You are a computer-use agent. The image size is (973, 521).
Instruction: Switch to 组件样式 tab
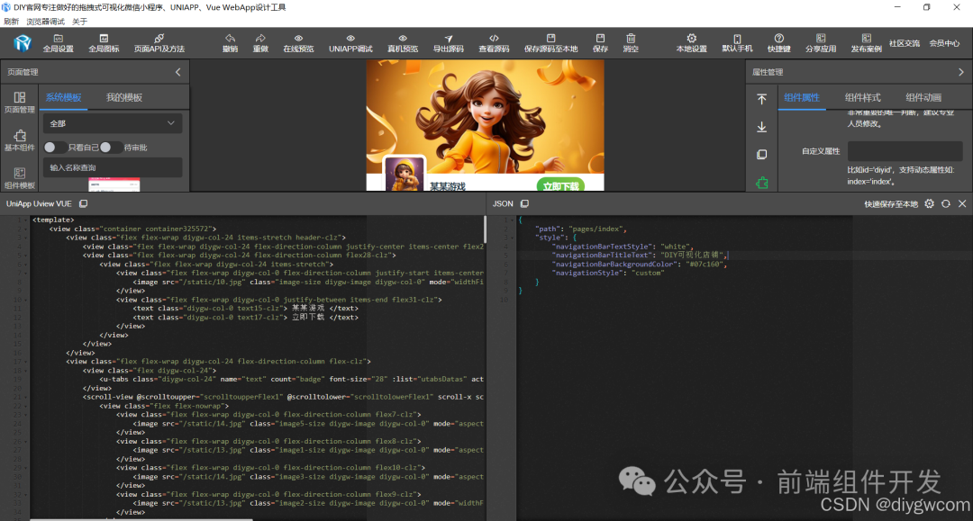tap(862, 97)
